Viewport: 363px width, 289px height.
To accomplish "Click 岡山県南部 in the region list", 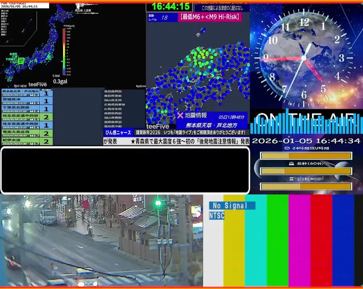I will click(x=113, y=118).
